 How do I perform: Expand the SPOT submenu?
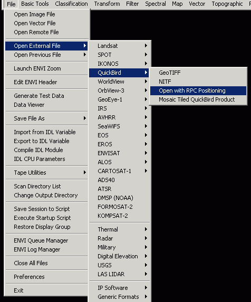click(119, 55)
